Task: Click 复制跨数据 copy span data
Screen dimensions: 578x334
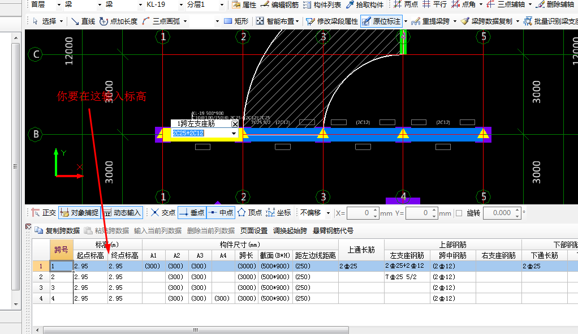Action: coord(57,230)
